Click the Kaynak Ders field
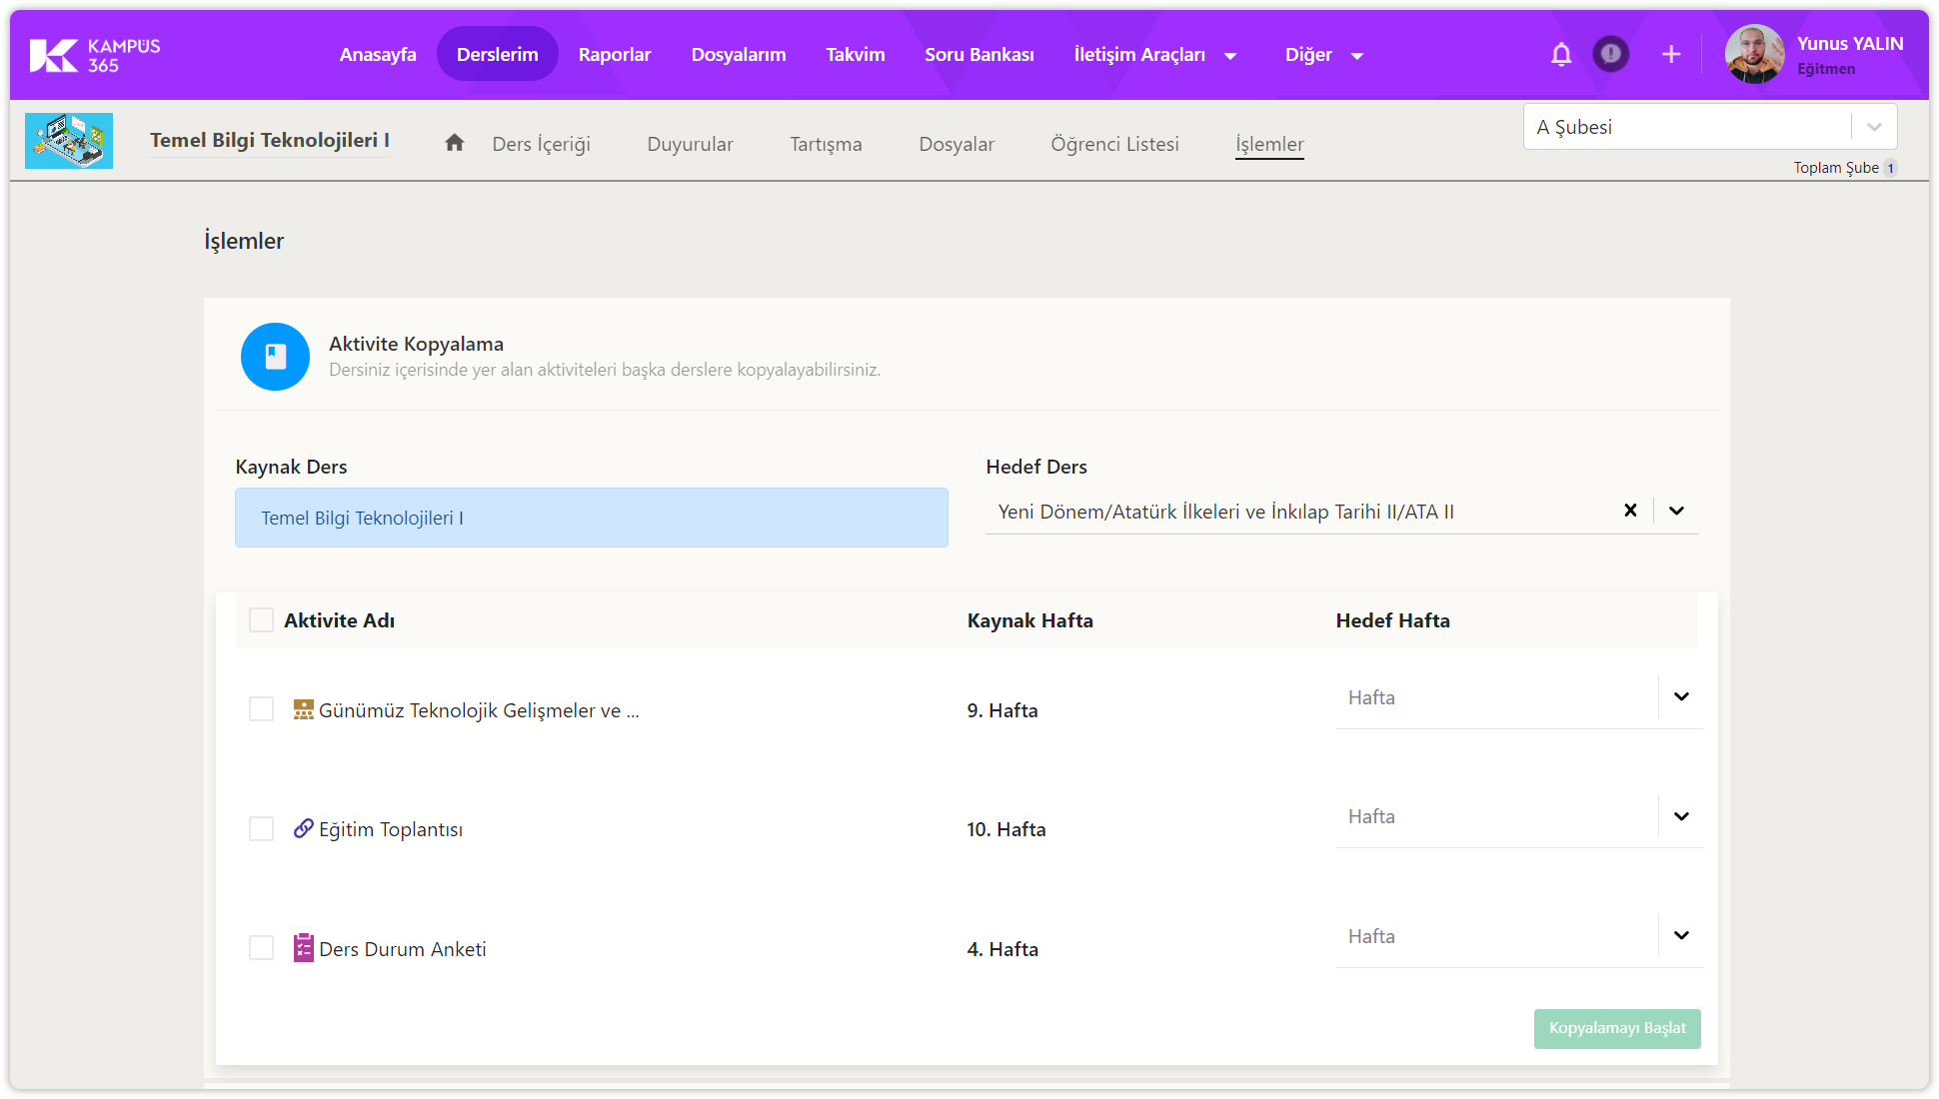This screenshot has width=1939, height=1099. (x=592, y=518)
